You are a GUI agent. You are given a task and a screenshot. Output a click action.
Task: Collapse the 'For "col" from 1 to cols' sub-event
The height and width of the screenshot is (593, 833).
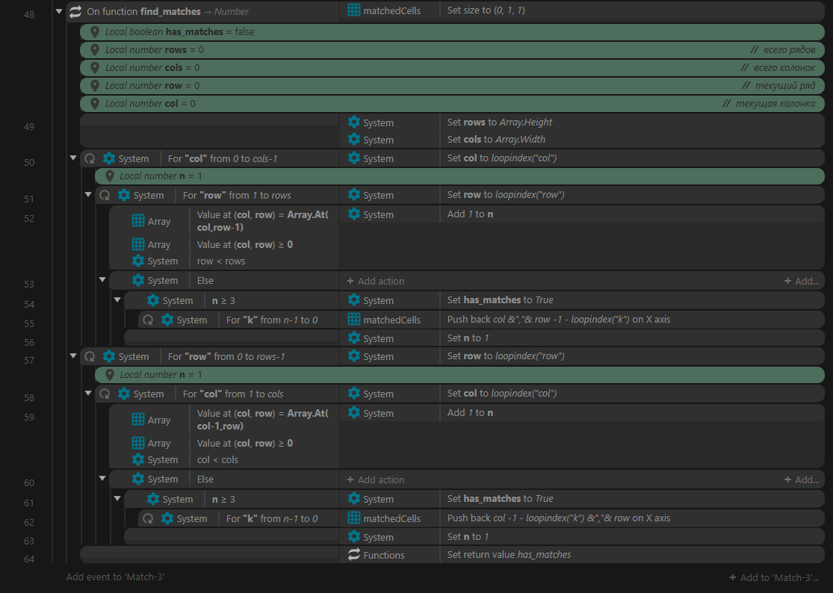pos(88,393)
